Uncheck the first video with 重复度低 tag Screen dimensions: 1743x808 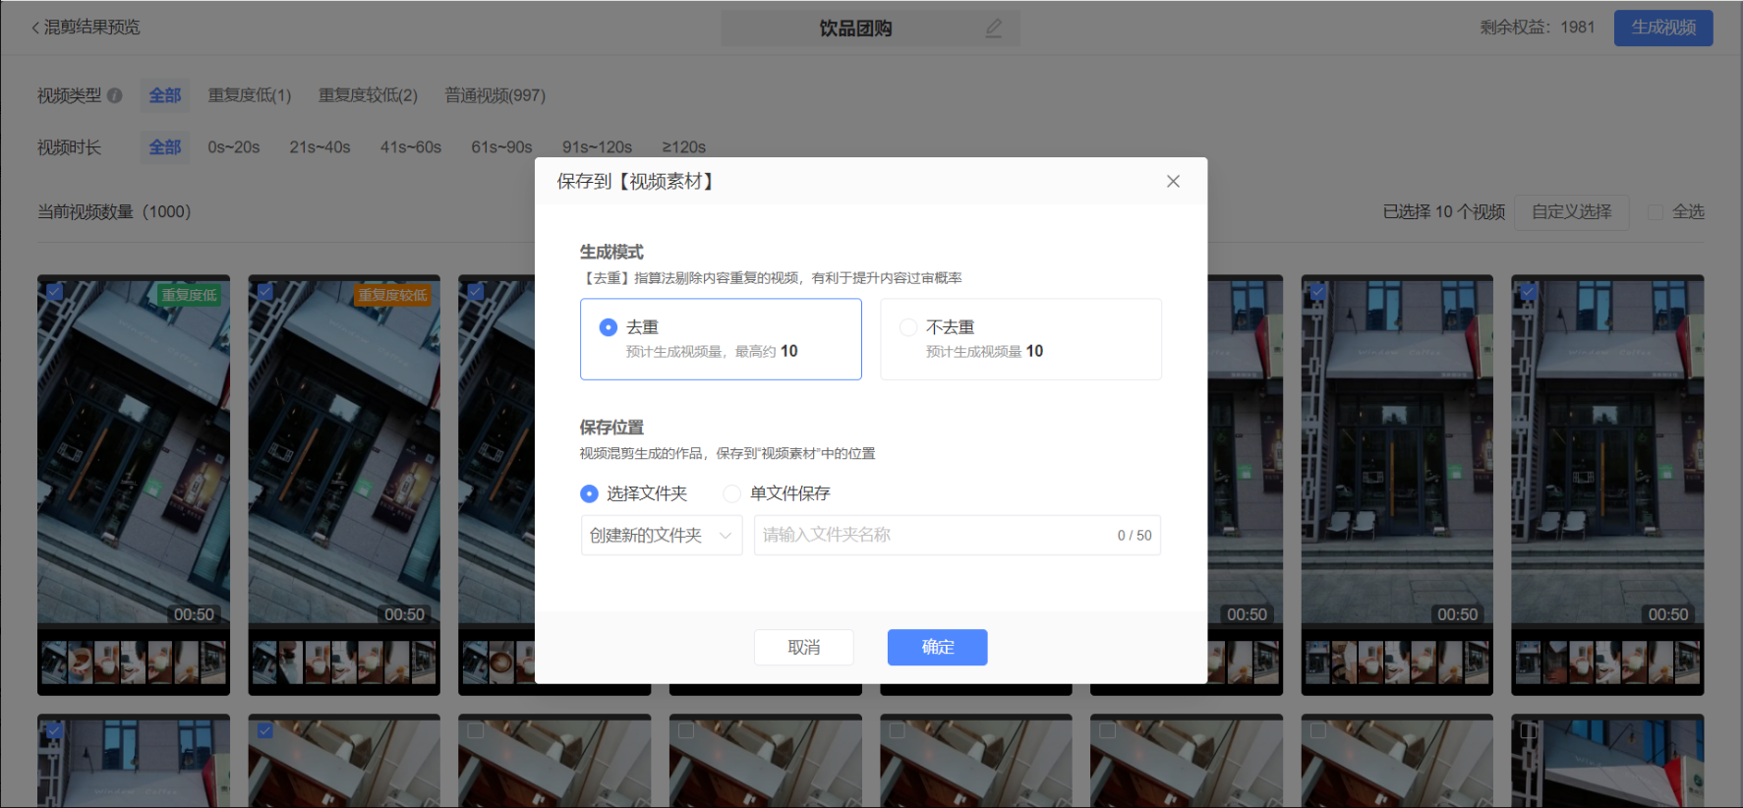pos(55,292)
